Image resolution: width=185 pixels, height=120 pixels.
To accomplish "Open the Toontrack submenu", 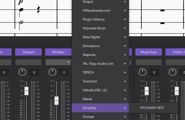I will (100, 81).
